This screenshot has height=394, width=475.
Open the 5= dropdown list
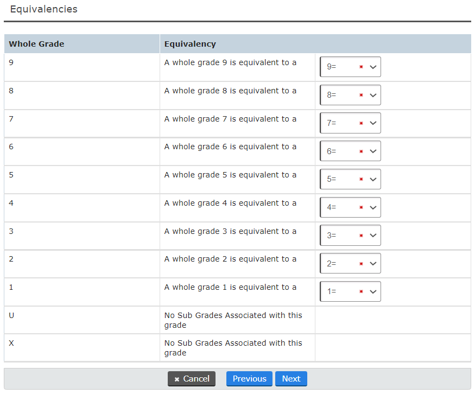click(x=350, y=179)
